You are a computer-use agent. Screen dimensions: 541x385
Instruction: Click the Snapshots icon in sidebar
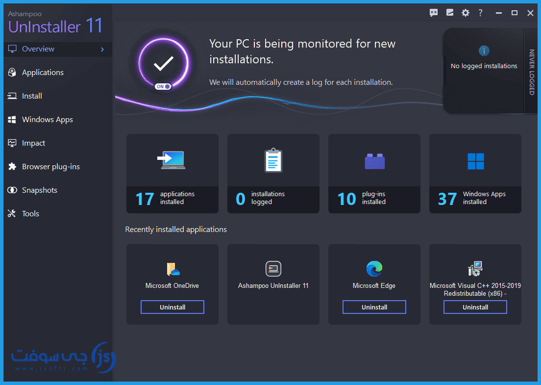[12, 190]
